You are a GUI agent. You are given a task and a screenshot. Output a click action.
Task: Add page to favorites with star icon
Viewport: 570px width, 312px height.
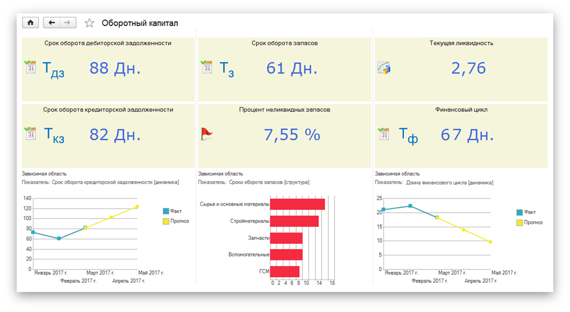[89, 23]
